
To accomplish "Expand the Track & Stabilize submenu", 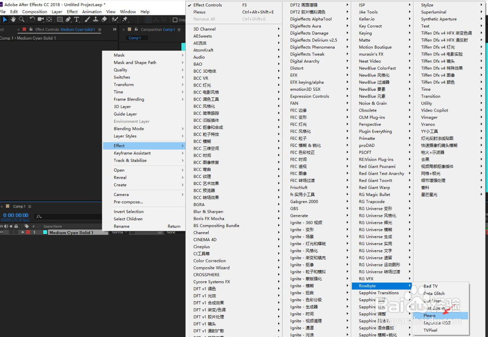I will 144,161.
